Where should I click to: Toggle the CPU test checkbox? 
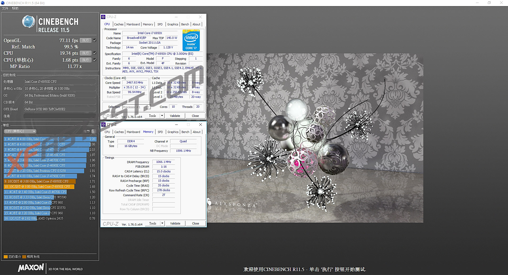[95, 53]
